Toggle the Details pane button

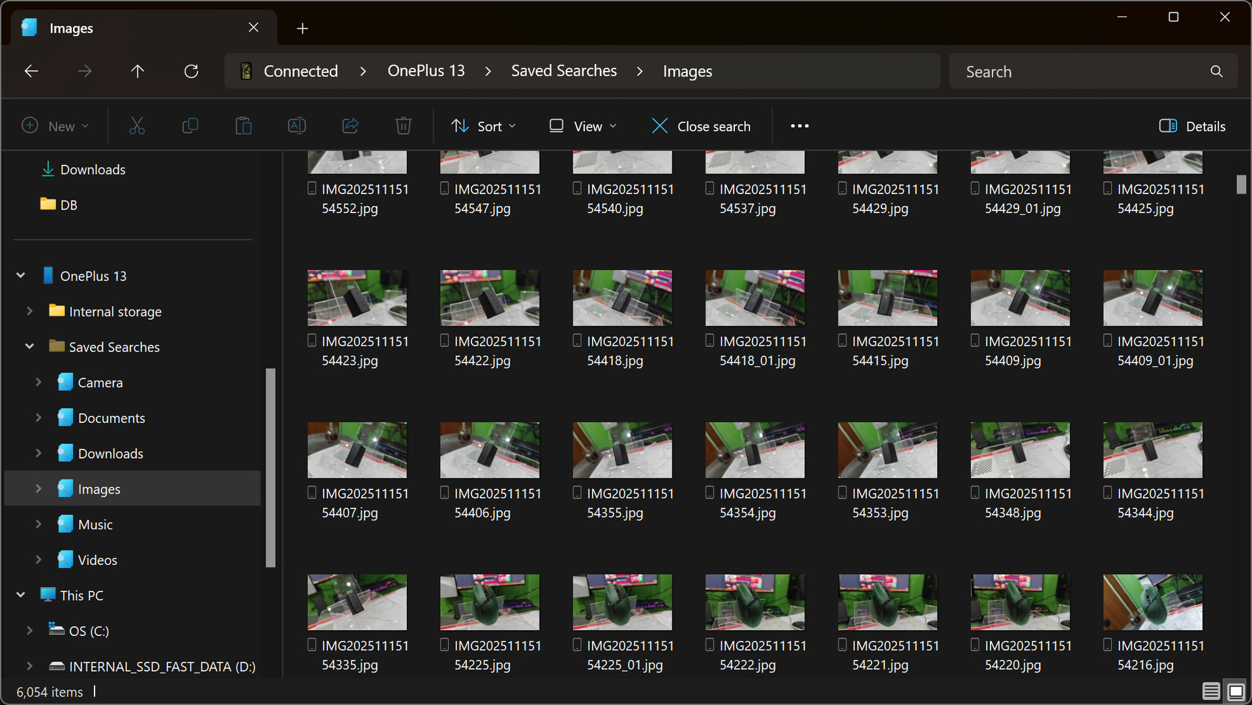click(x=1192, y=126)
